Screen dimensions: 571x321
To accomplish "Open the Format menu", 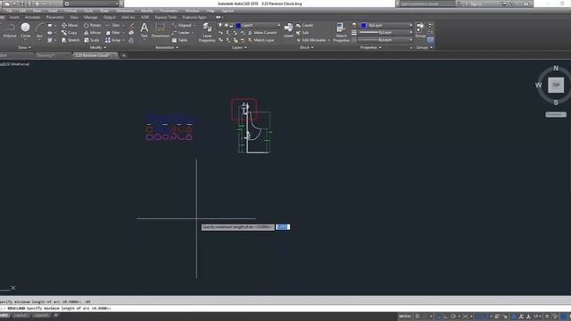I will point(70,11).
